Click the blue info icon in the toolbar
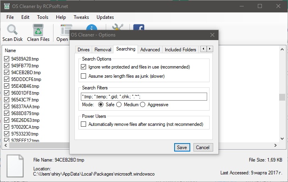The width and height of the screenshot is (288, 182). [91, 27]
